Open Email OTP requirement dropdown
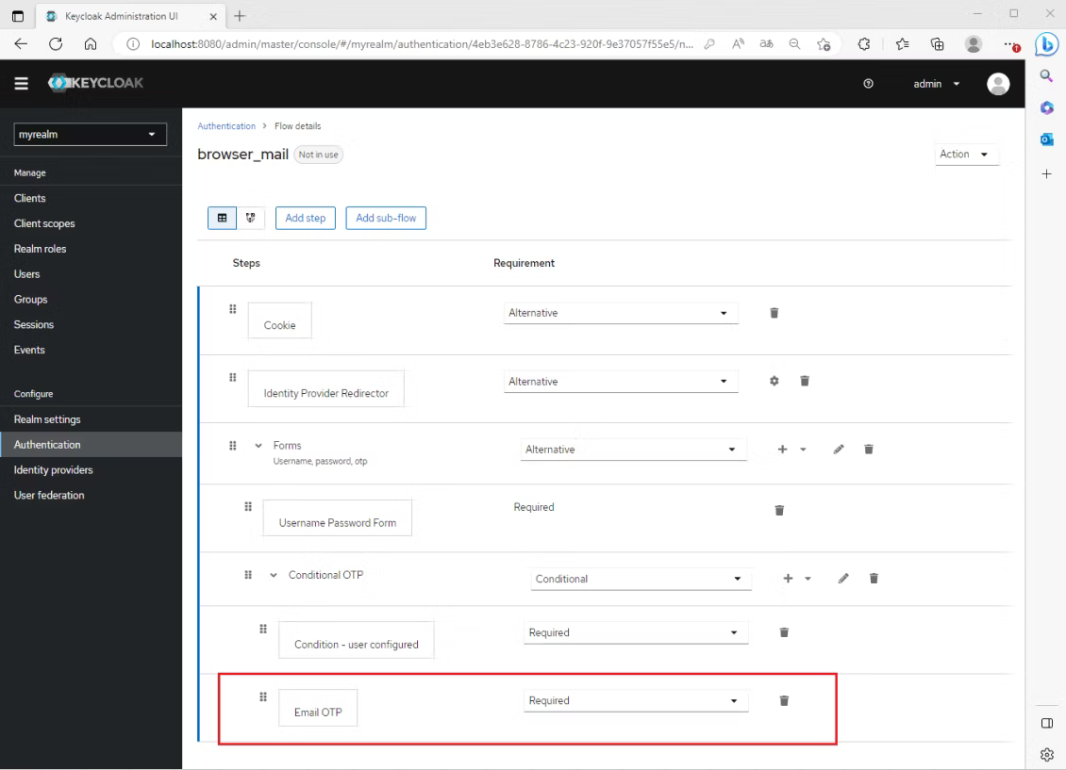Image resolution: width=1066 pixels, height=770 pixels. 636,701
